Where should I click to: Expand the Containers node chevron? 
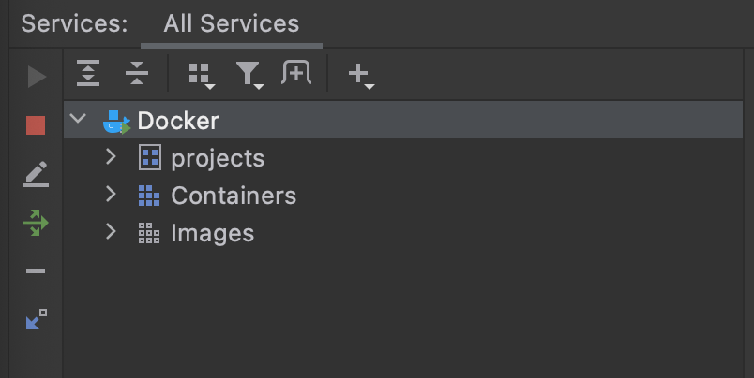point(111,195)
